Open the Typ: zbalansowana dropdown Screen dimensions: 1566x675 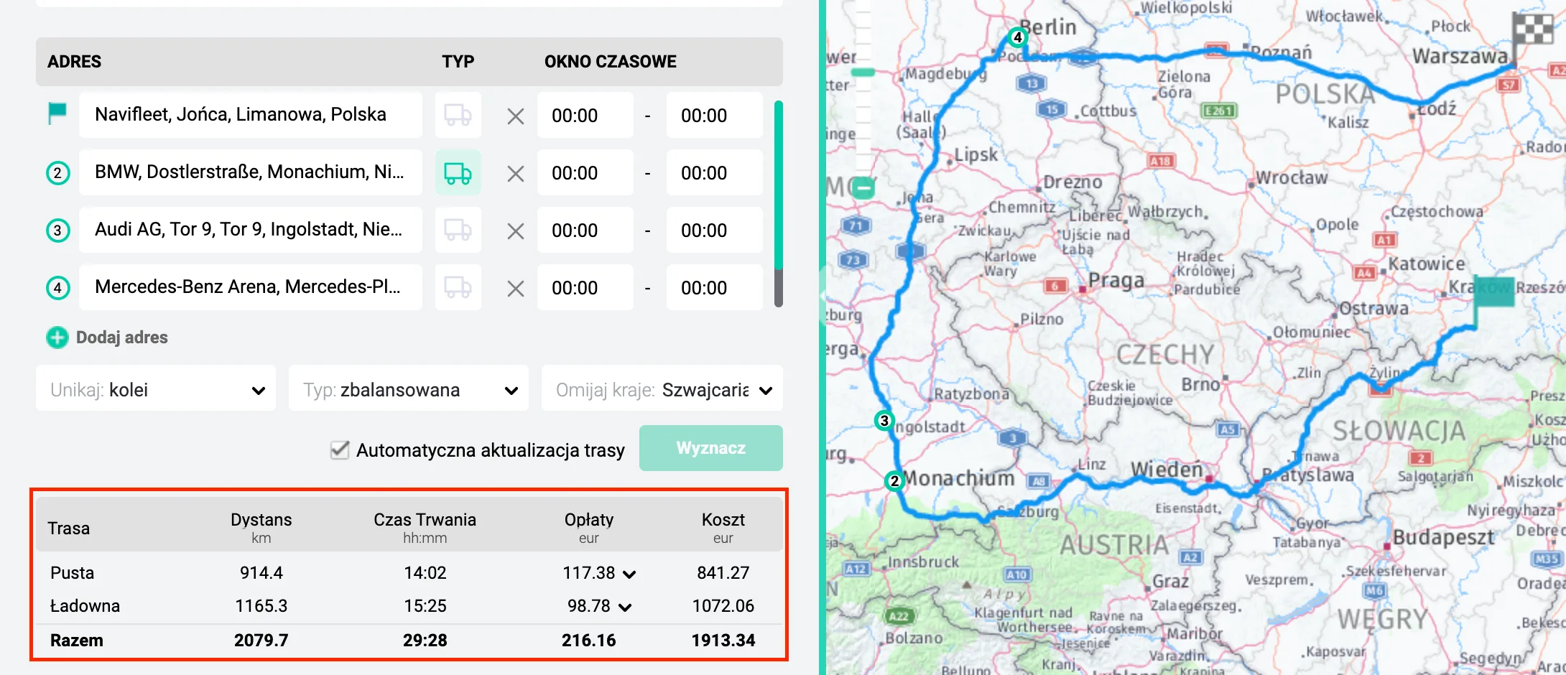click(x=409, y=388)
